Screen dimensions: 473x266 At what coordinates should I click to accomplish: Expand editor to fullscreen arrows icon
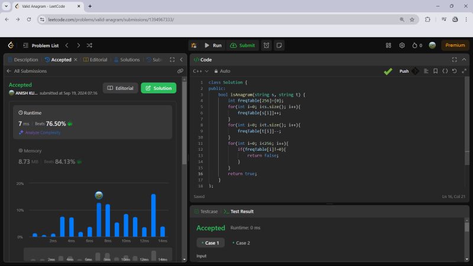point(464,71)
